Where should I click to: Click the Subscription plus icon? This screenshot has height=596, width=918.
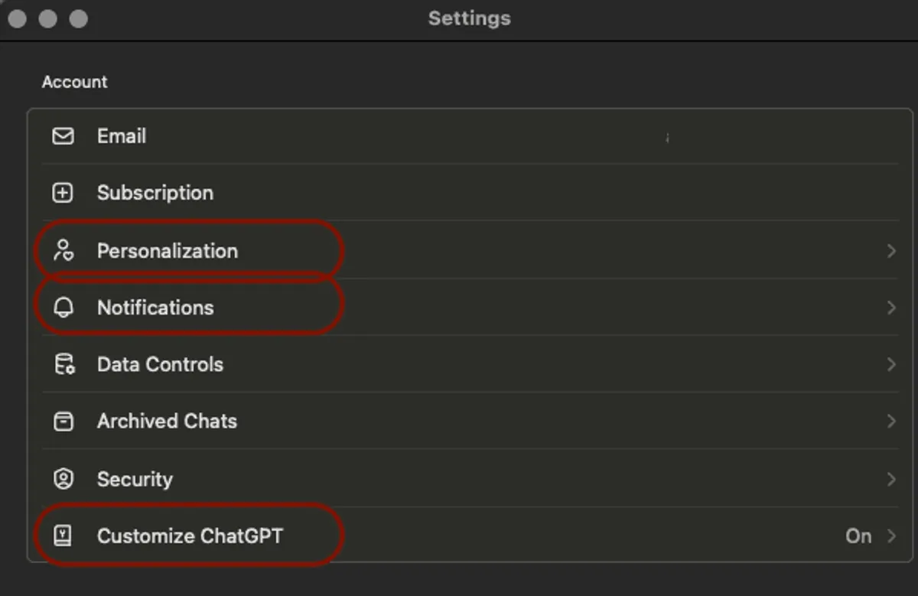point(63,193)
